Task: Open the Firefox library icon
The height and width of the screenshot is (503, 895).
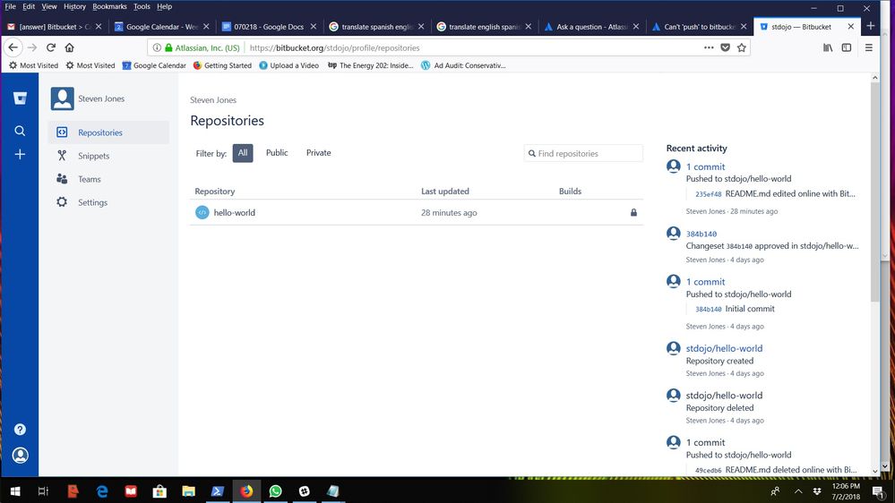Action: point(828,48)
